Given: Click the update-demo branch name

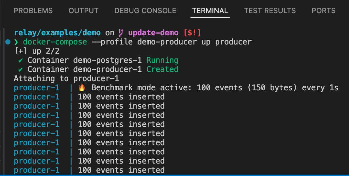Looking at the screenshot, I should click(153, 33).
